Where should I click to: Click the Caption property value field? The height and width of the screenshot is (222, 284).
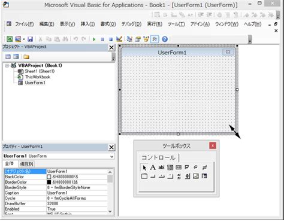(77, 193)
